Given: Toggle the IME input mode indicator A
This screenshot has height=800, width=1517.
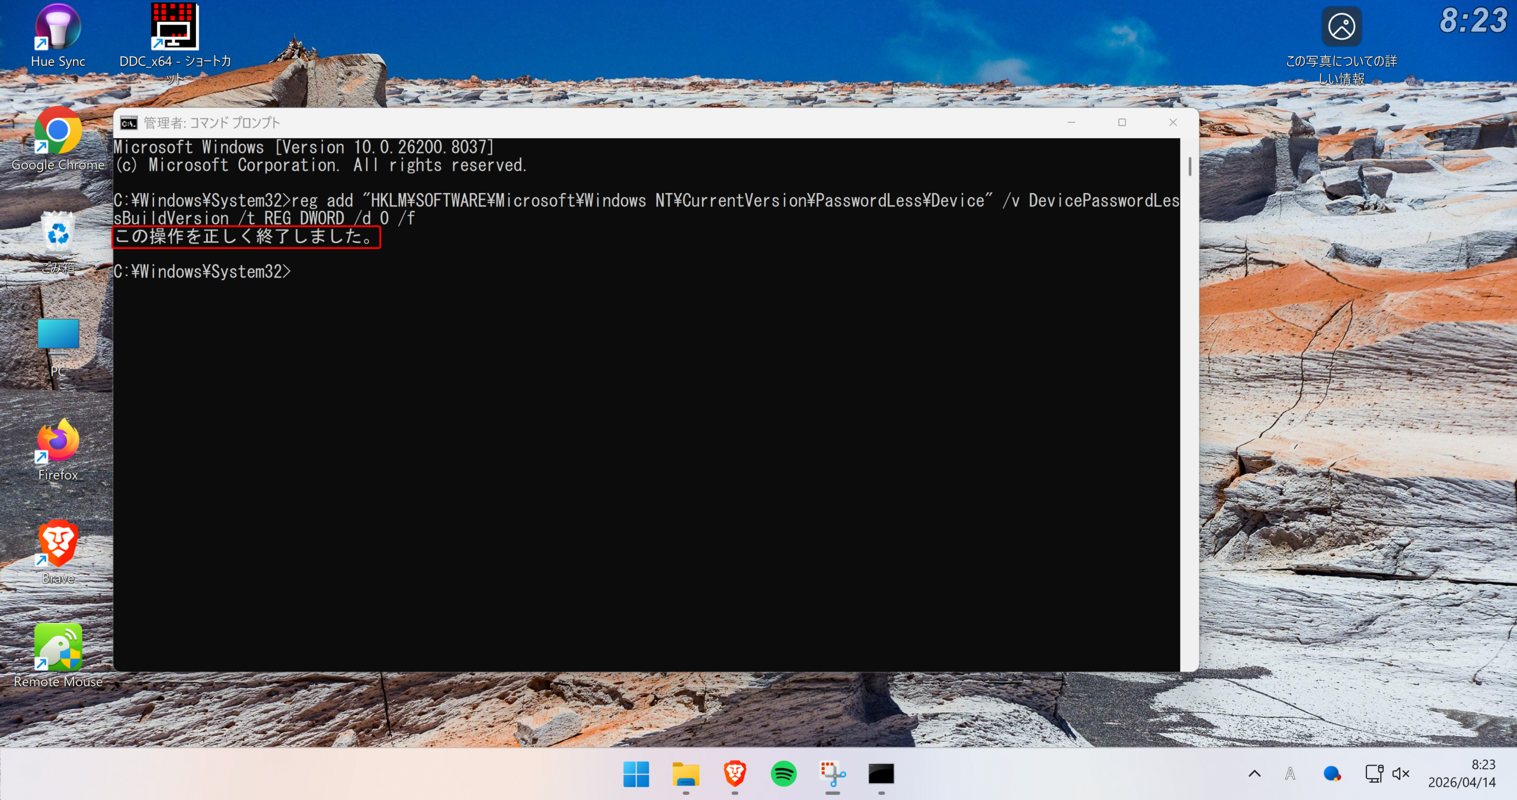Looking at the screenshot, I should pos(1290,774).
